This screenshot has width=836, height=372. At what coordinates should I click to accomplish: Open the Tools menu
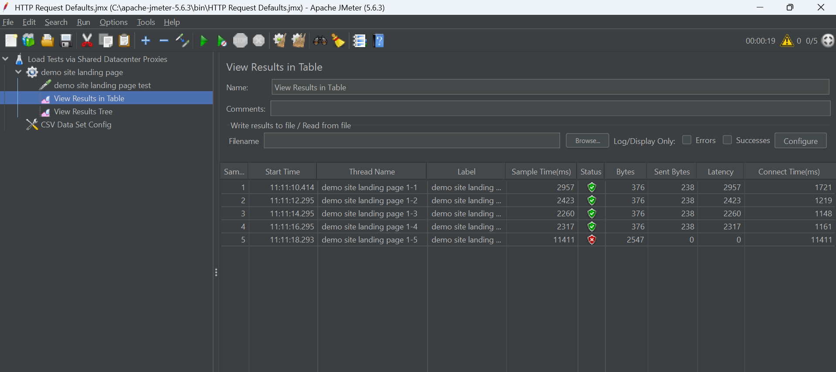coord(146,22)
